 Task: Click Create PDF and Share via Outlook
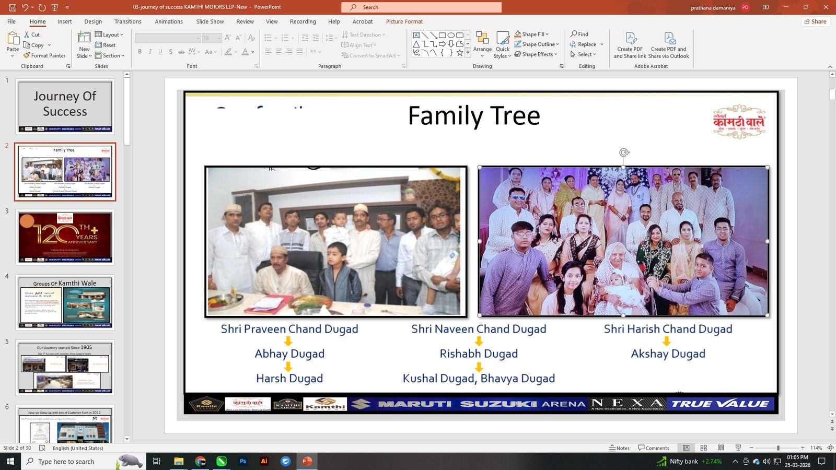pos(669,45)
